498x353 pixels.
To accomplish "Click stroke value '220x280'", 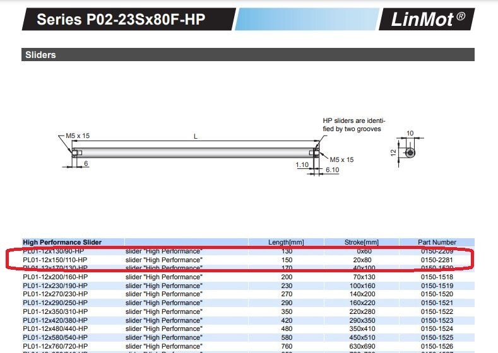I will coord(362,312).
